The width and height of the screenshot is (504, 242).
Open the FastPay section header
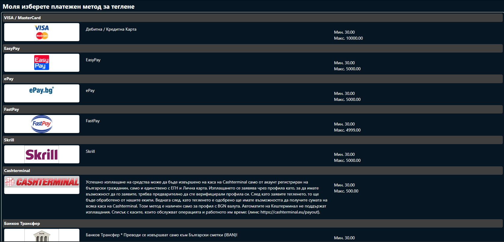(x=253, y=109)
